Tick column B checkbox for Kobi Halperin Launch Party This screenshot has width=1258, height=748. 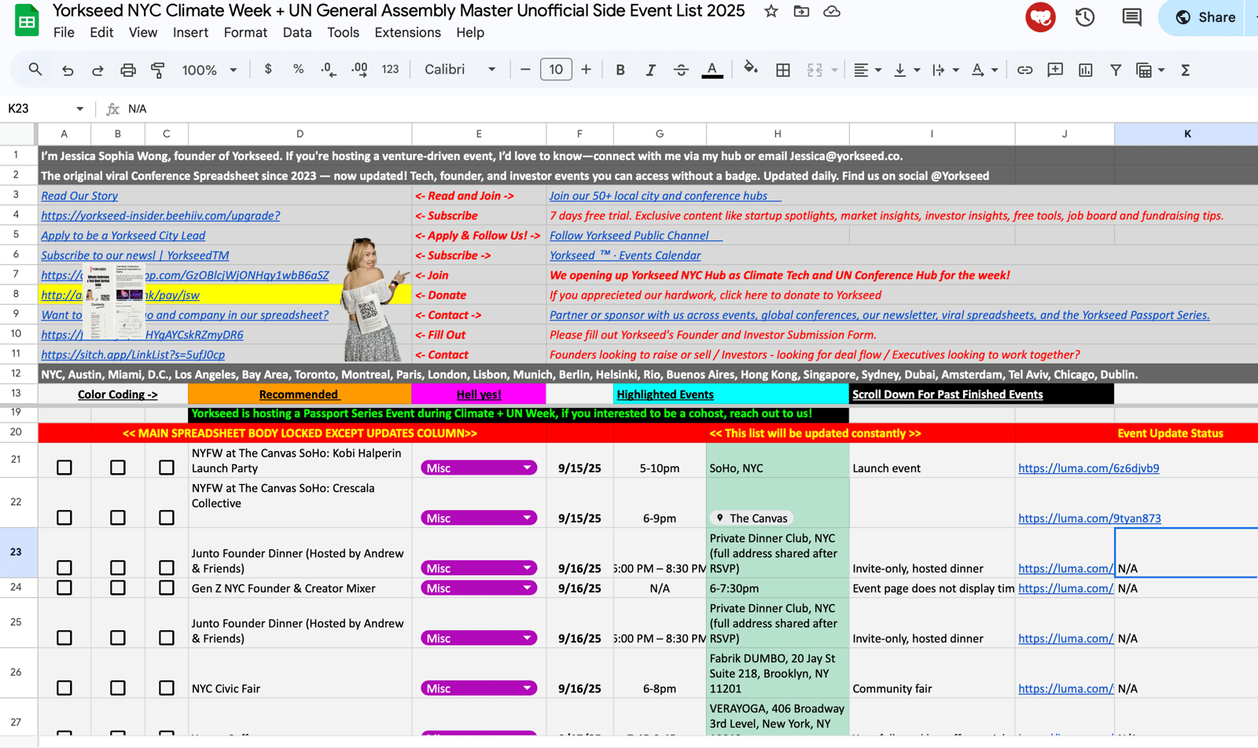(118, 467)
